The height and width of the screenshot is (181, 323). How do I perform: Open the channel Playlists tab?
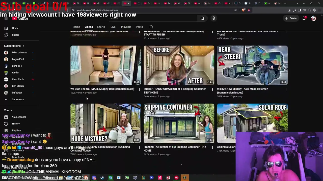[126, 27]
